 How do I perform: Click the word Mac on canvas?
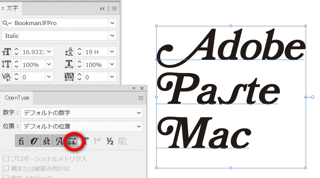point(204,132)
